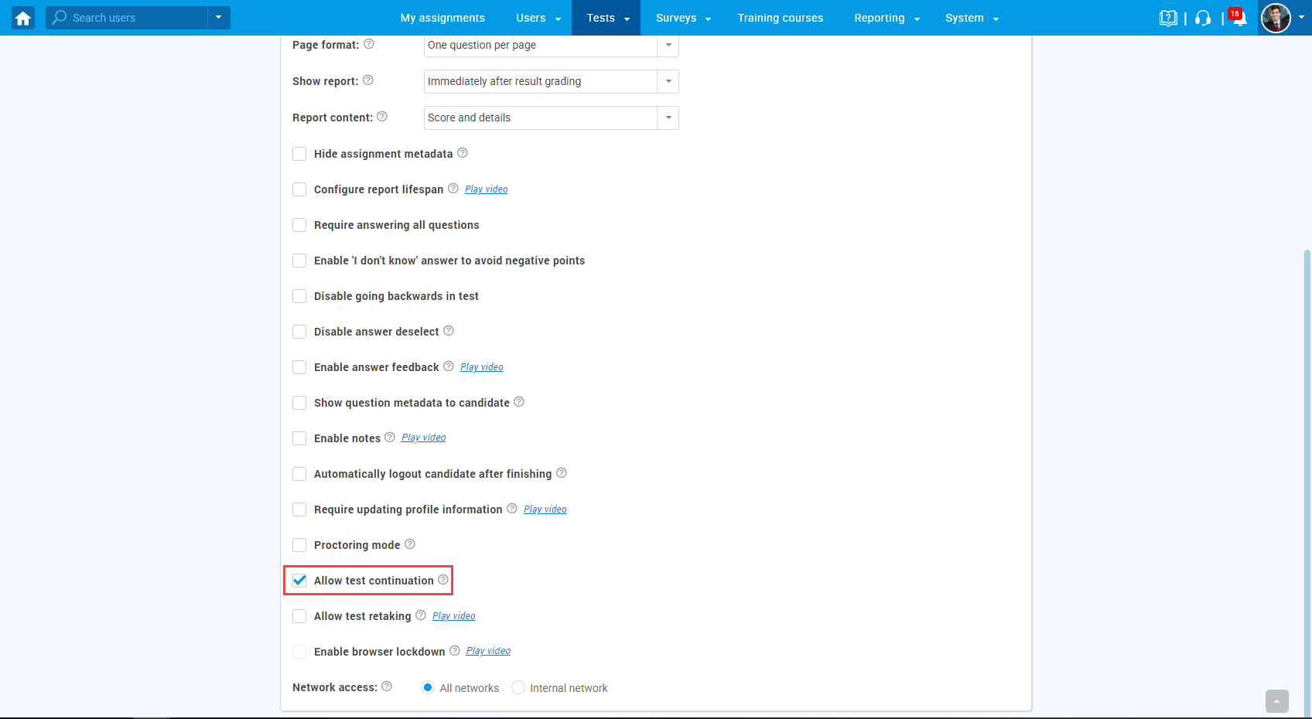The image size is (1312, 719).
Task: Select Internal network radio button
Action: 518,688
